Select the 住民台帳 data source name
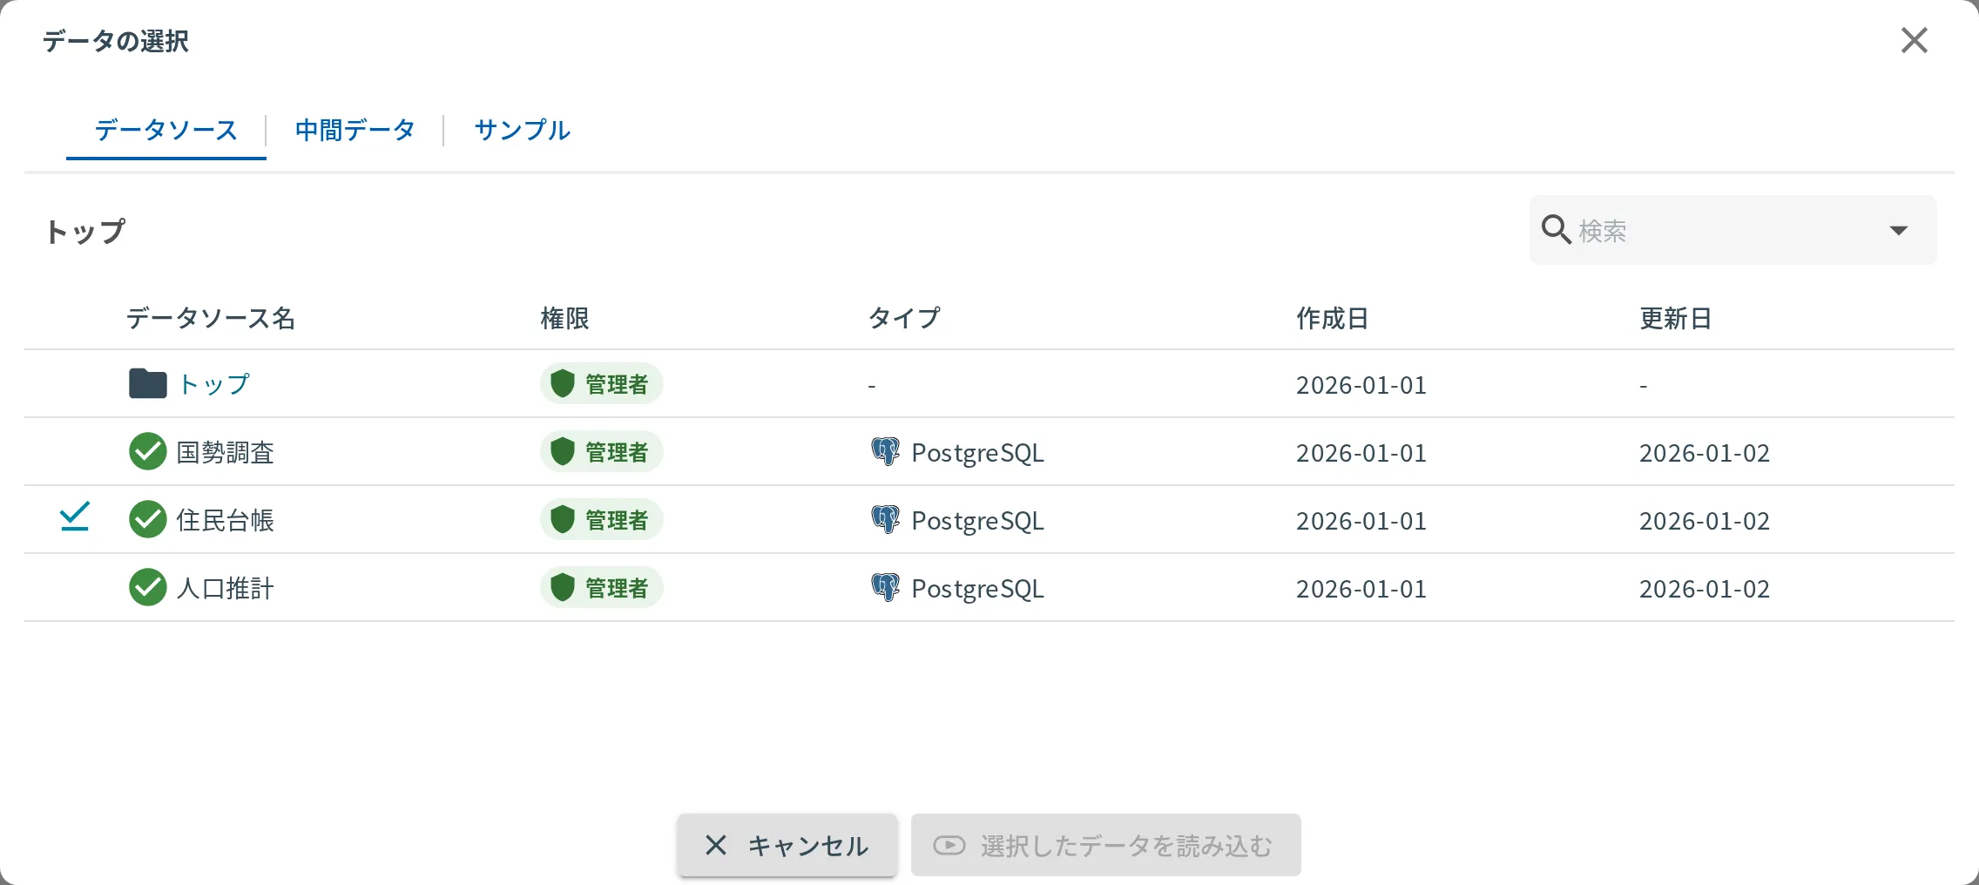Viewport: 1979px width, 885px height. point(226,520)
